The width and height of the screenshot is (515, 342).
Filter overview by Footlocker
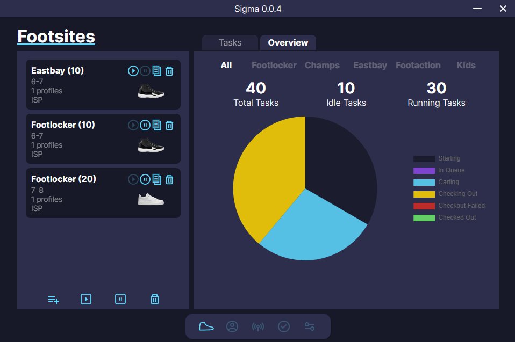tap(274, 66)
